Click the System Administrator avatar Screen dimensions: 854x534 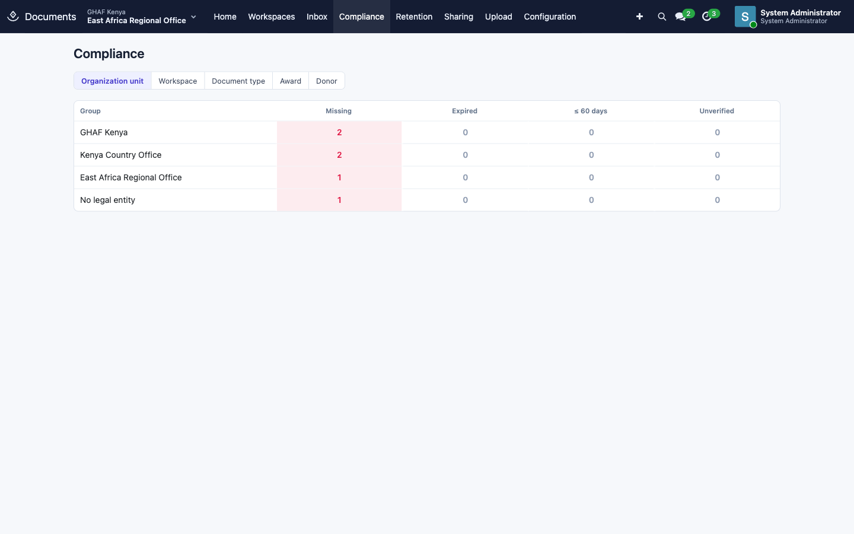745,17
